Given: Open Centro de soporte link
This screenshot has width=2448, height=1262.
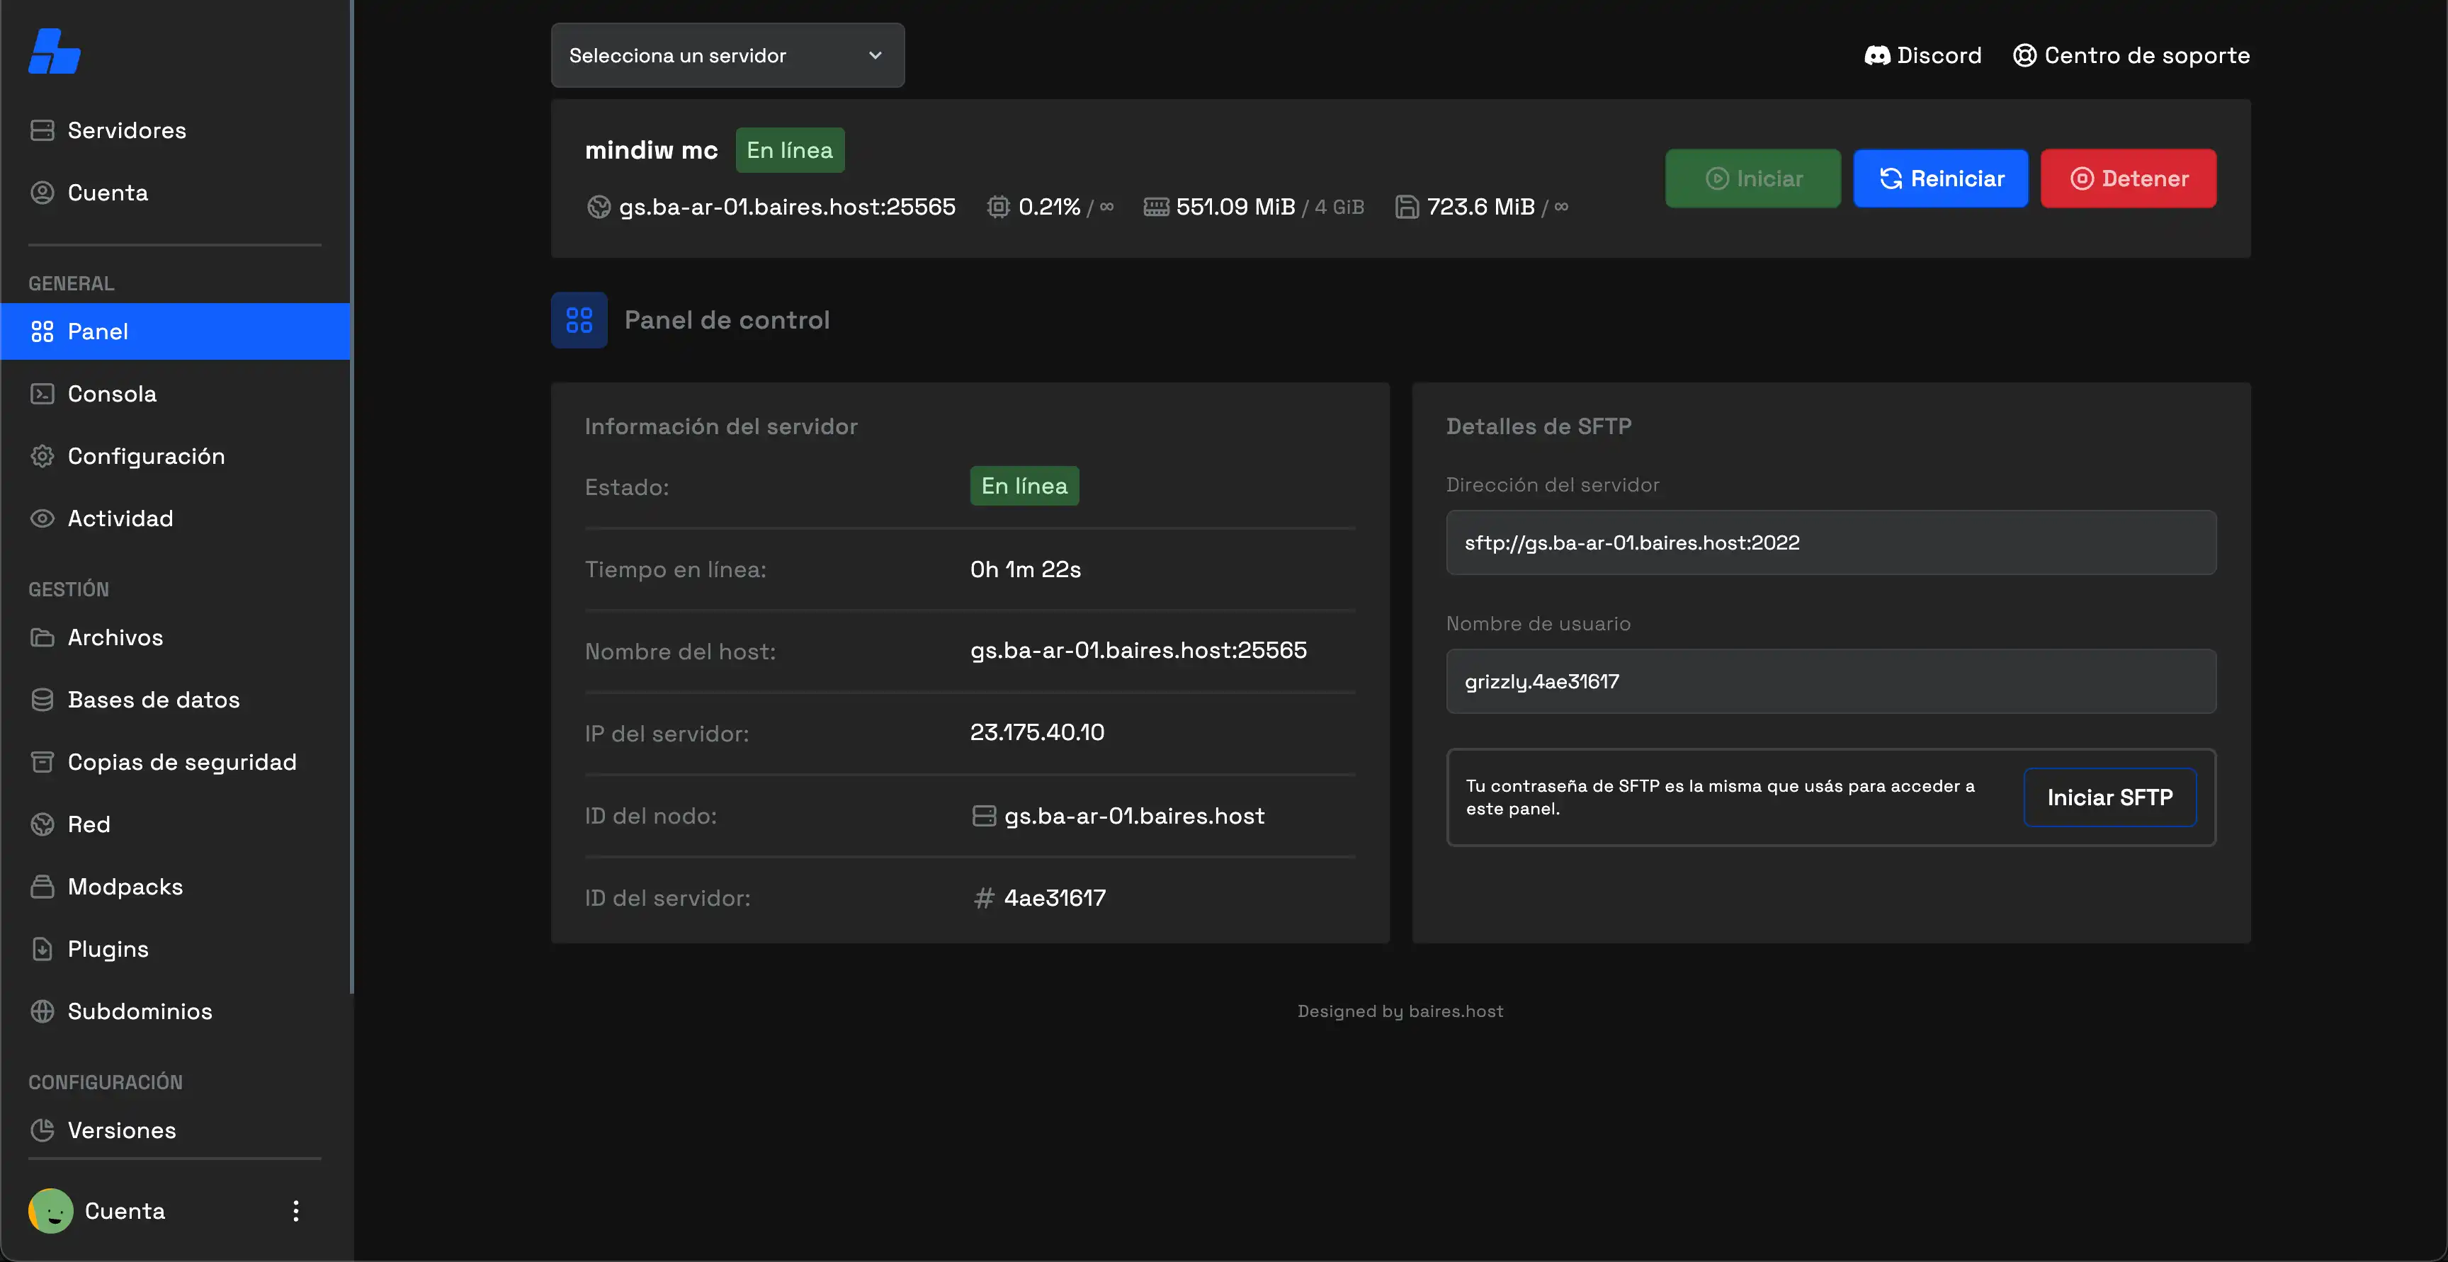Looking at the screenshot, I should (x=2131, y=55).
